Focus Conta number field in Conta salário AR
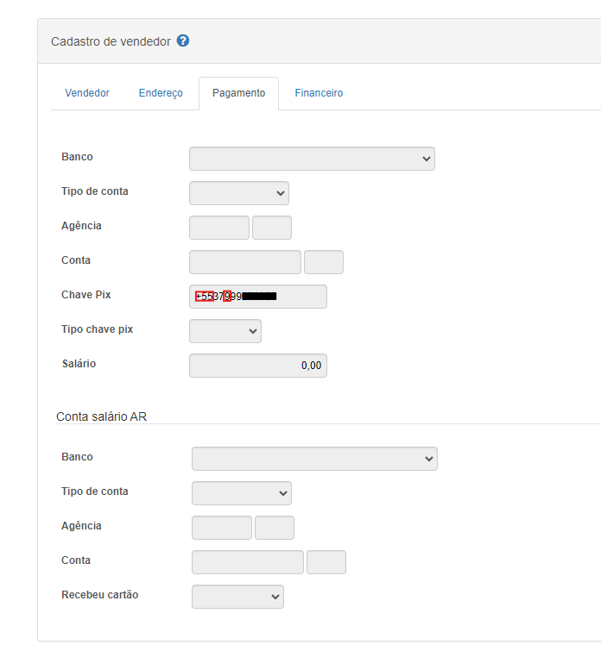601x651 pixels. pyautogui.click(x=247, y=562)
